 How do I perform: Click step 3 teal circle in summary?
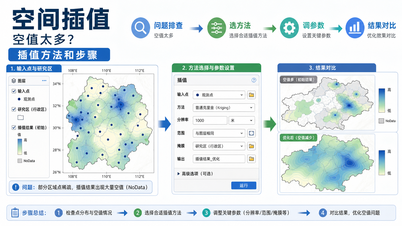pyautogui.click(x=206, y=213)
